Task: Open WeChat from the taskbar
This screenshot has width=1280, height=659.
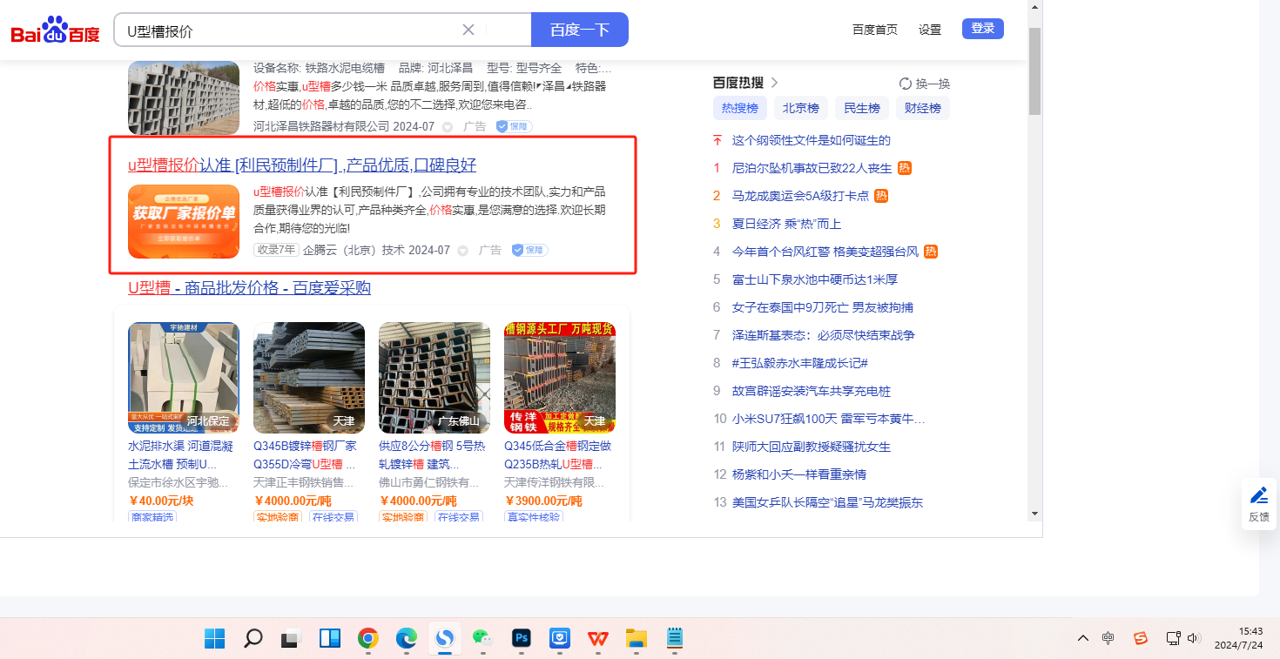Action: 482,639
